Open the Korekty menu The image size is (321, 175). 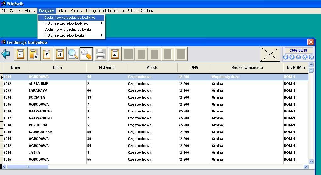tap(77, 11)
